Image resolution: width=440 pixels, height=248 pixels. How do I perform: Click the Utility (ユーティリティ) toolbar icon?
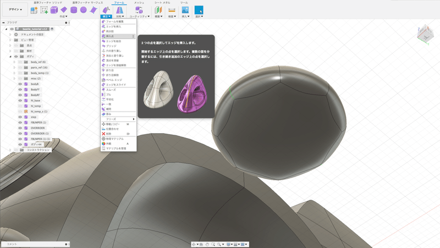click(x=139, y=10)
